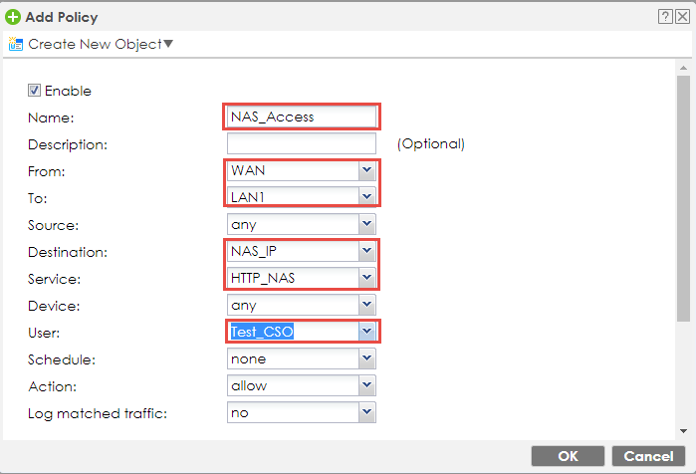Open the From zone dropdown

[366, 171]
